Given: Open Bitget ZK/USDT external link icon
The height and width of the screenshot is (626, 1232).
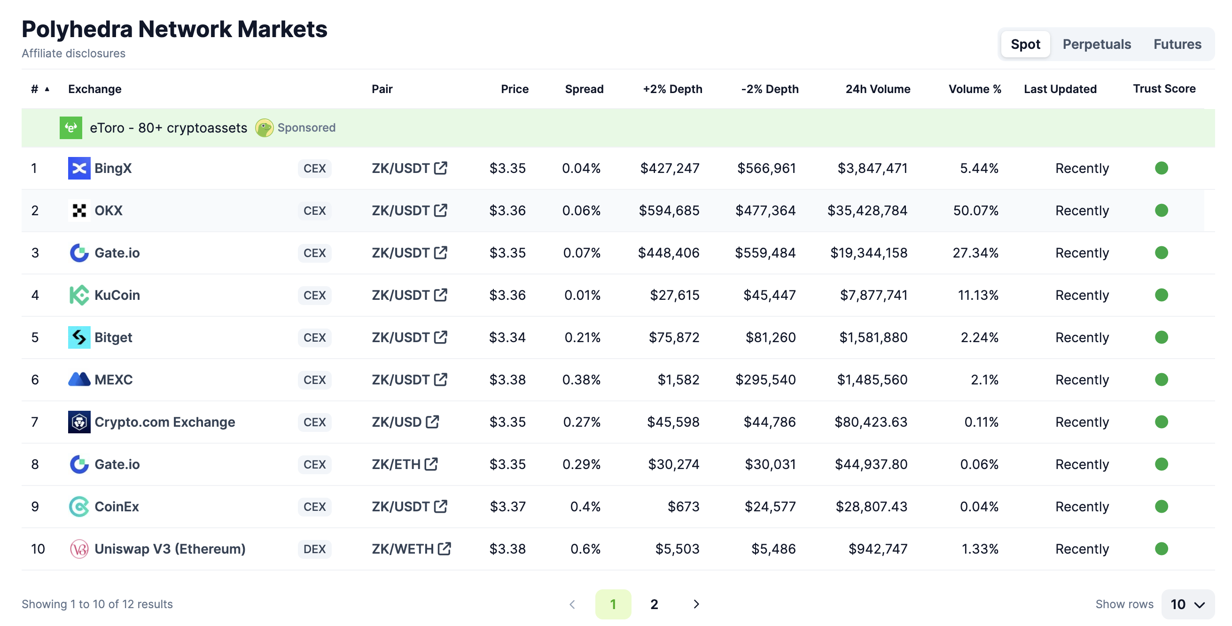Looking at the screenshot, I should point(440,336).
